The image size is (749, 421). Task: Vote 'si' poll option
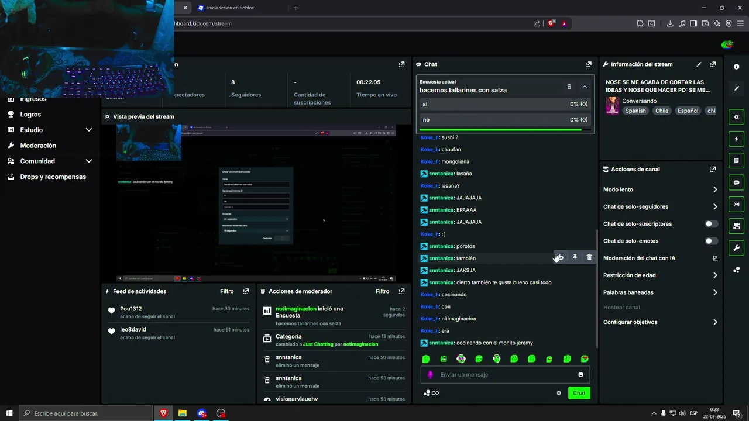(505, 104)
